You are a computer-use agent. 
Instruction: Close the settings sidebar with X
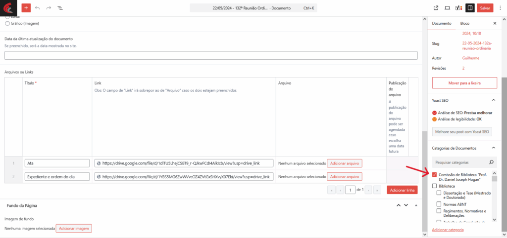click(494, 23)
